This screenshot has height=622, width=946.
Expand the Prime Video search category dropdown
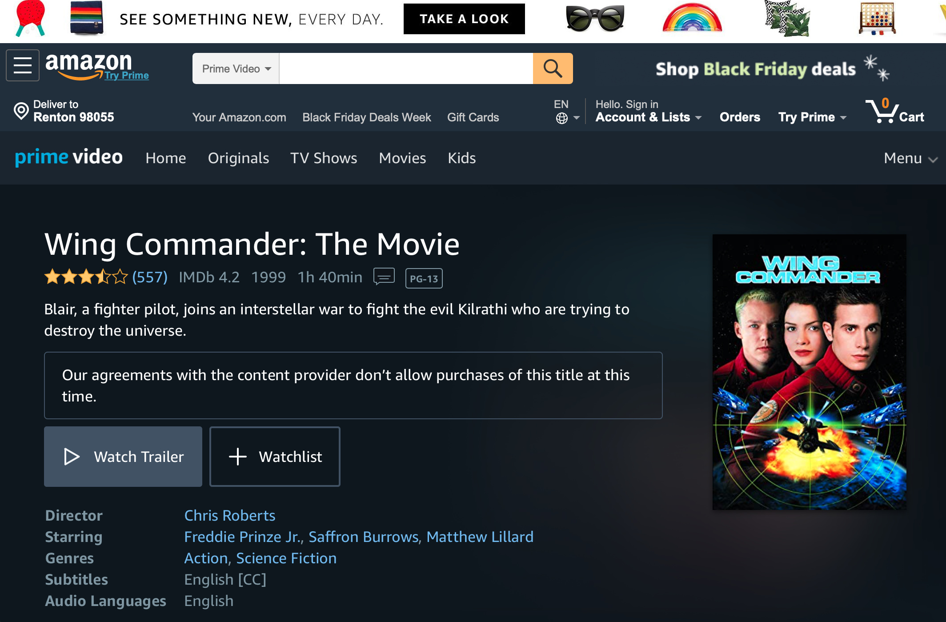pyautogui.click(x=236, y=68)
